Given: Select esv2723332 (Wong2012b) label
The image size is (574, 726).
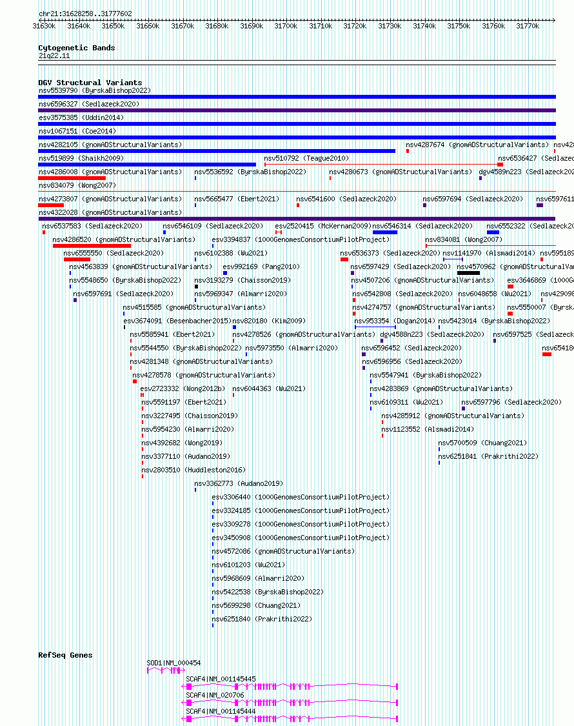Looking at the screenshot, I should [183, 388].
